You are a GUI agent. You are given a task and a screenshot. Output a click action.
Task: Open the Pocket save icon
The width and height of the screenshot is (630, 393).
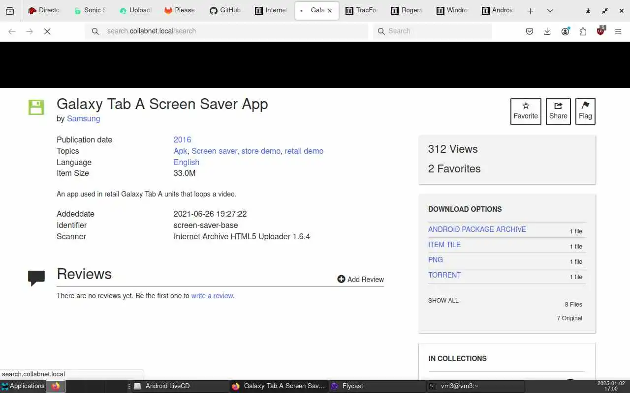530,31
